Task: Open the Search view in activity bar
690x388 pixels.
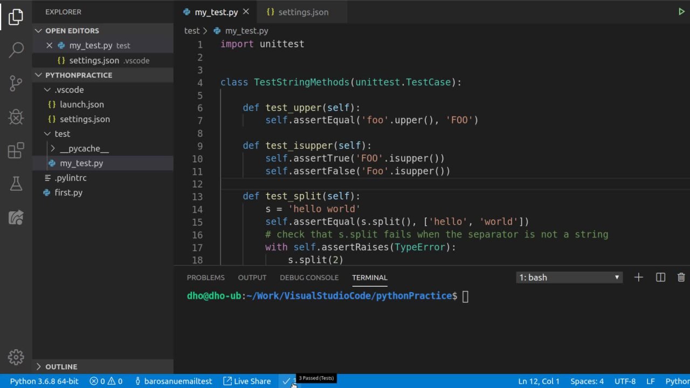Action: pos(16,50)
